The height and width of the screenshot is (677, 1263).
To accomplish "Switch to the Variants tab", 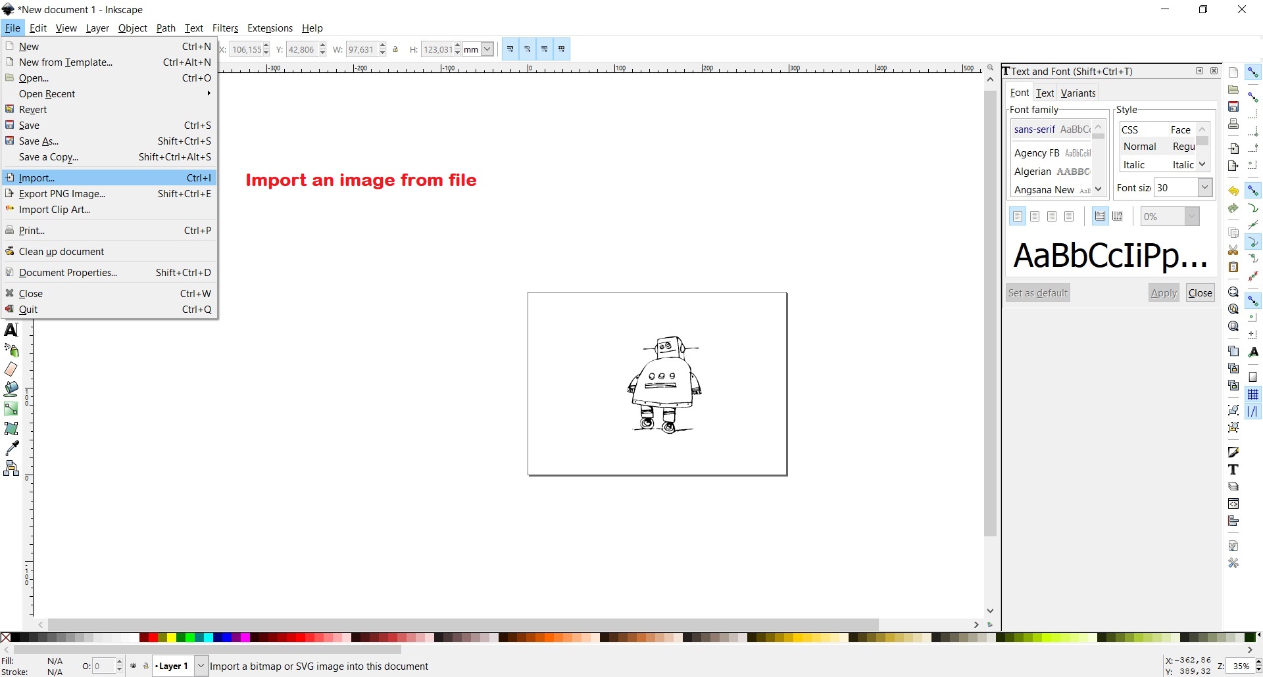I will pos(1078,93).
